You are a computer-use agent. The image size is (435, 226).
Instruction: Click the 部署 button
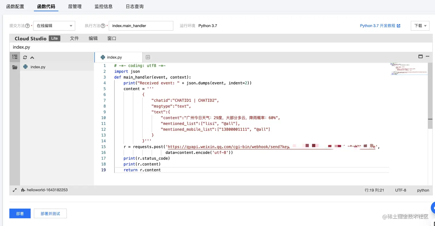point(20,214)
